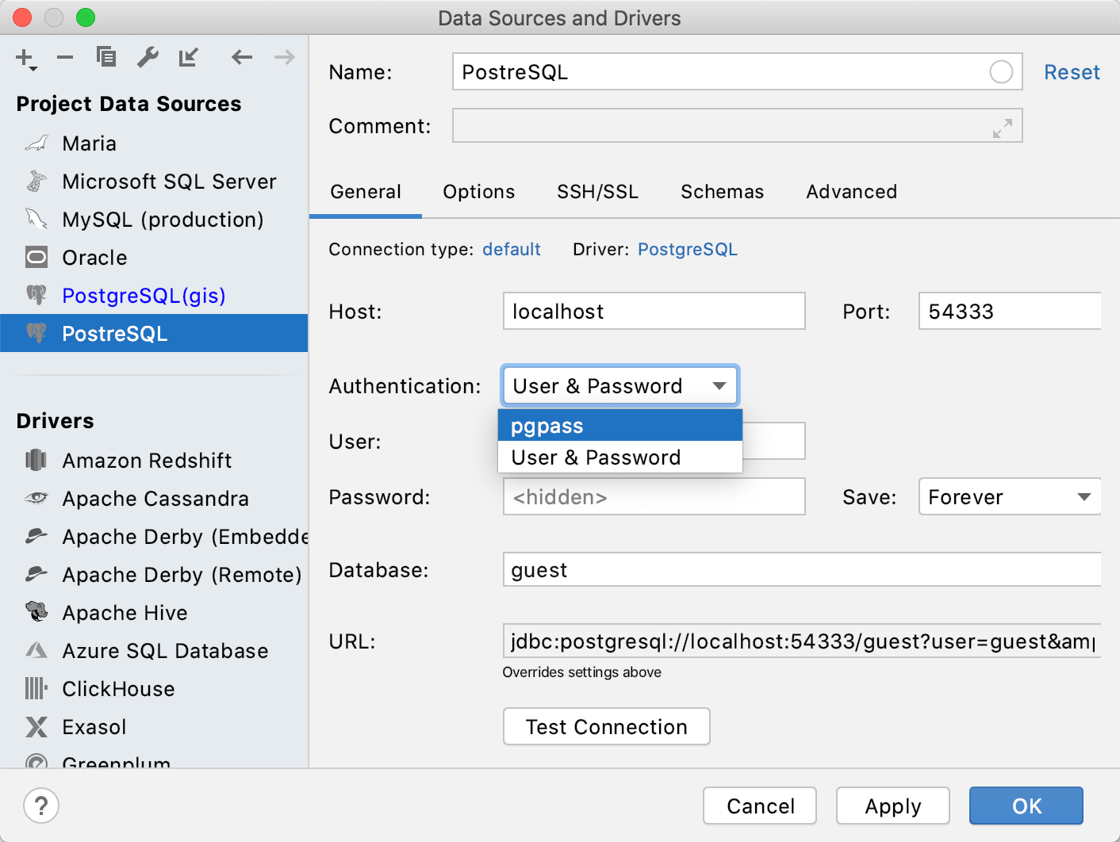Select Microsoft SQL Server data source
Image resolution: width=1120 pixels, height=842 pixels.
pyautogui.click(x=154, y=182)
